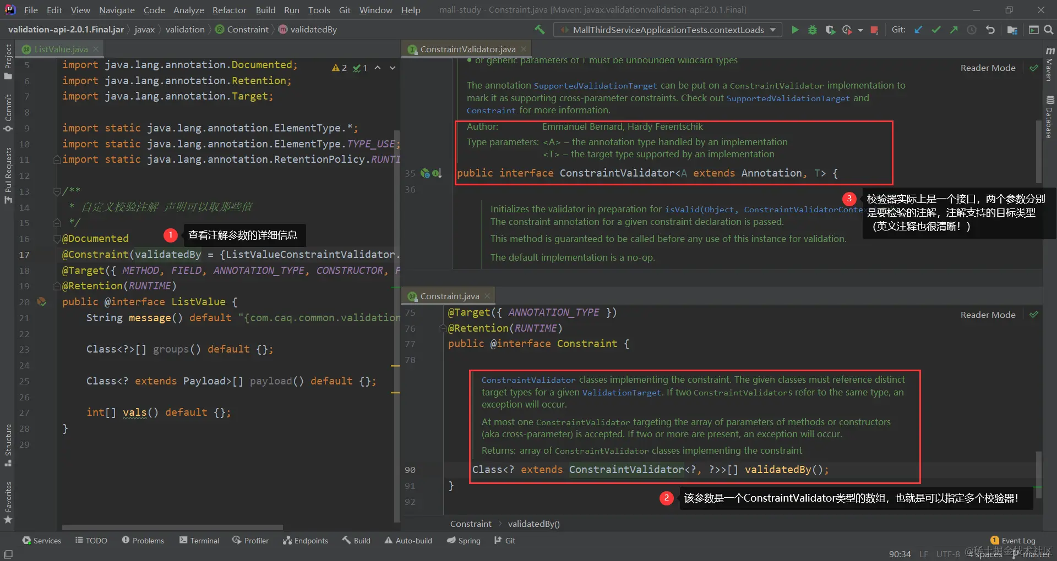
Task: Open the Project Structure icon
Action: [1012, 30]
